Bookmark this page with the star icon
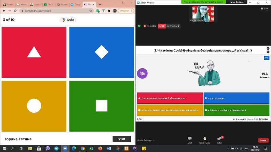271x152 pixels. click(x=91, y=11)
